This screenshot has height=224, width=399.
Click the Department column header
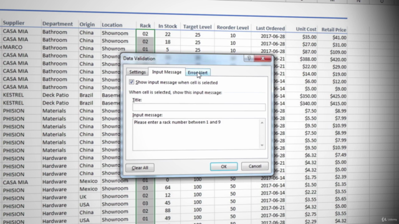57,24
